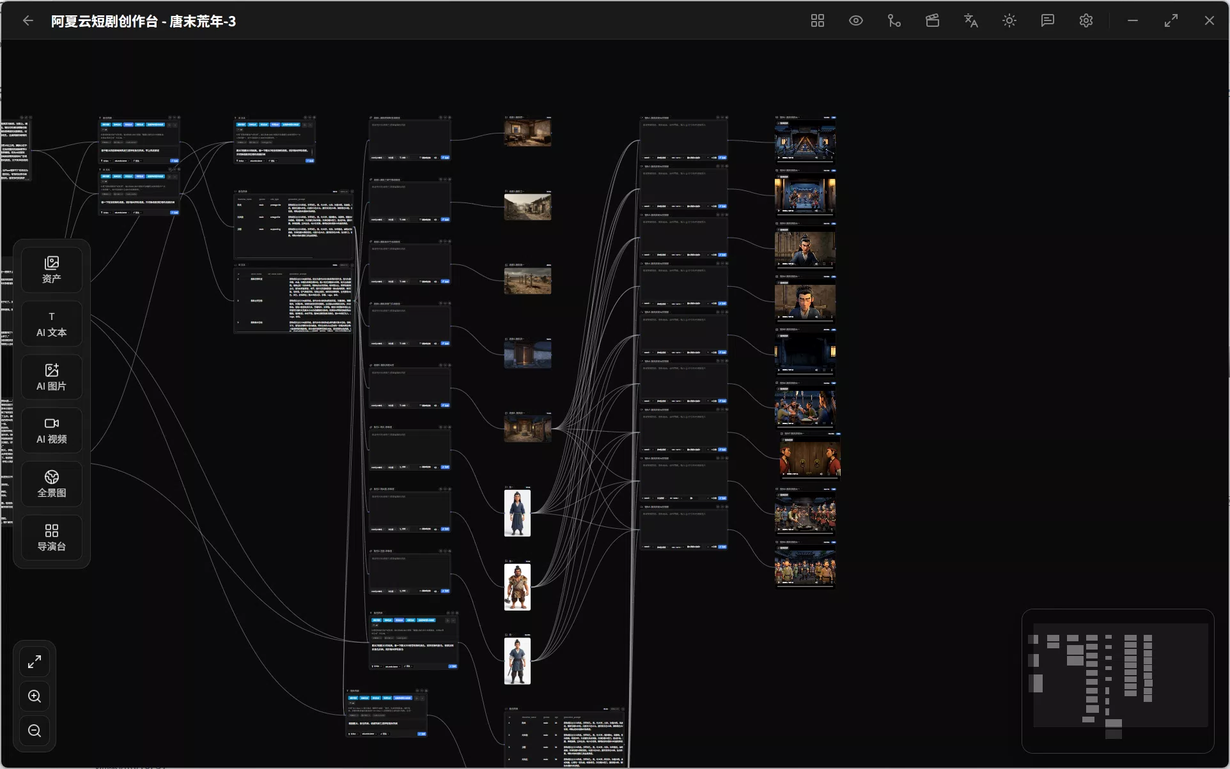Open the settings gear icon

point(1086,20)
